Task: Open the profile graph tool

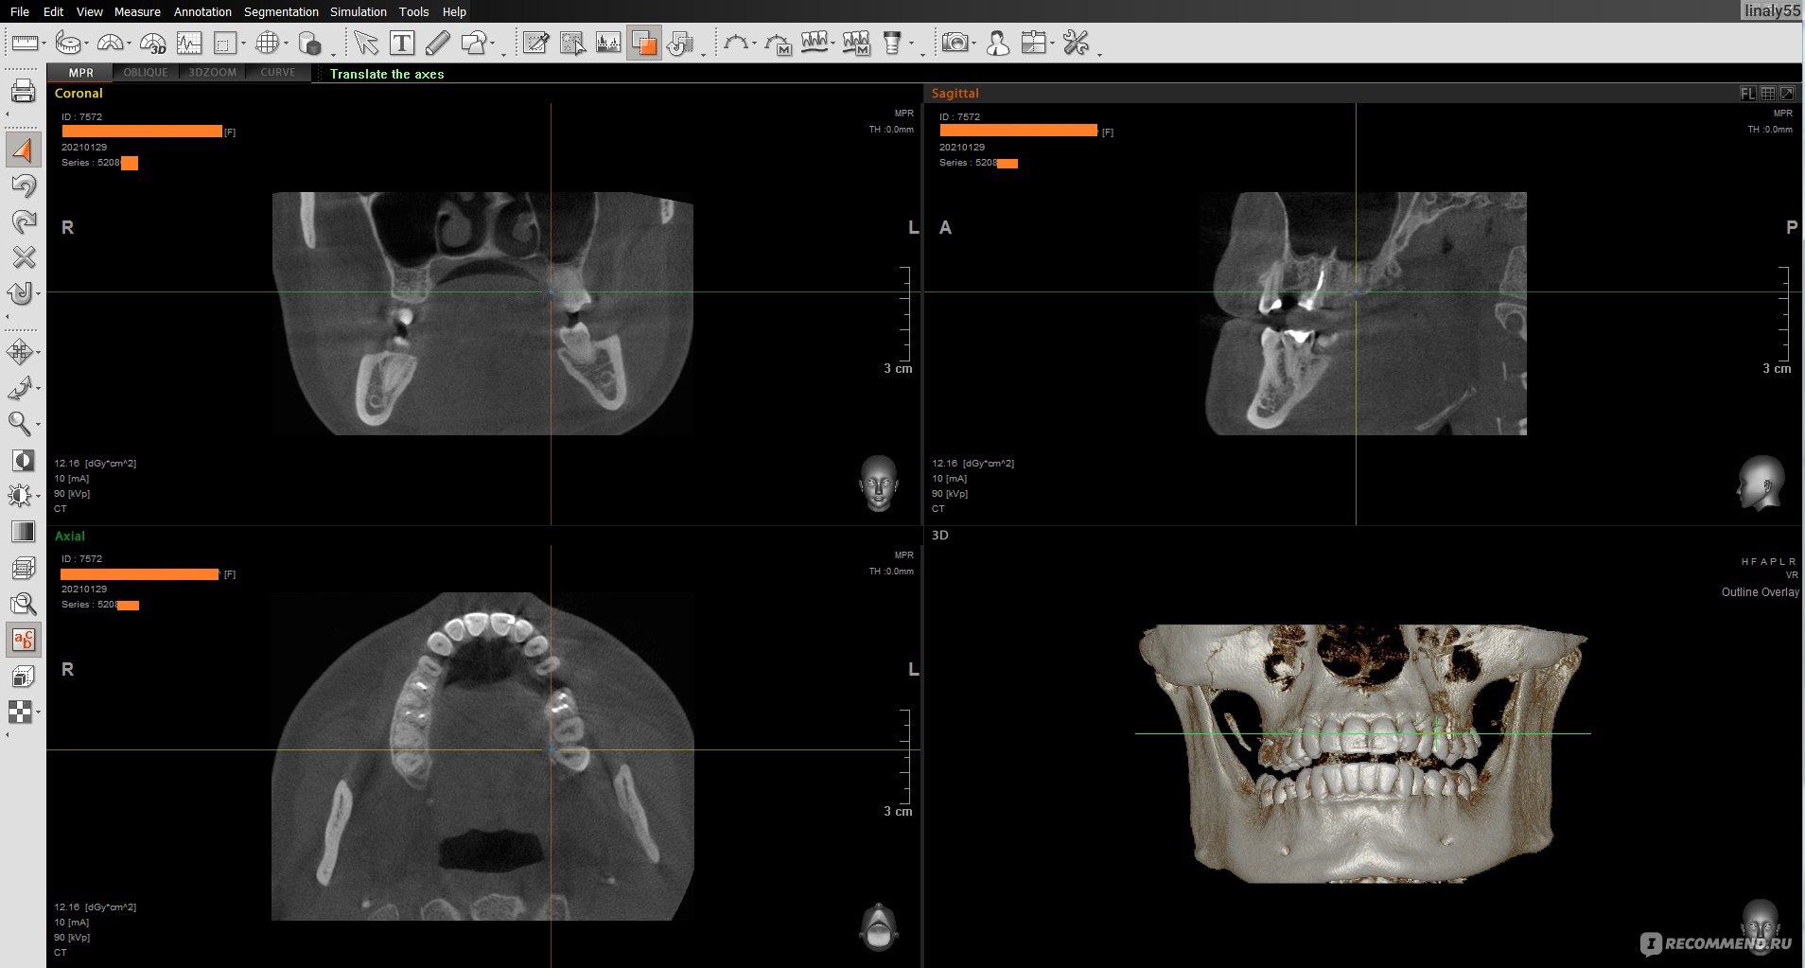Action: pyautogui.click(x=189, y=43)
